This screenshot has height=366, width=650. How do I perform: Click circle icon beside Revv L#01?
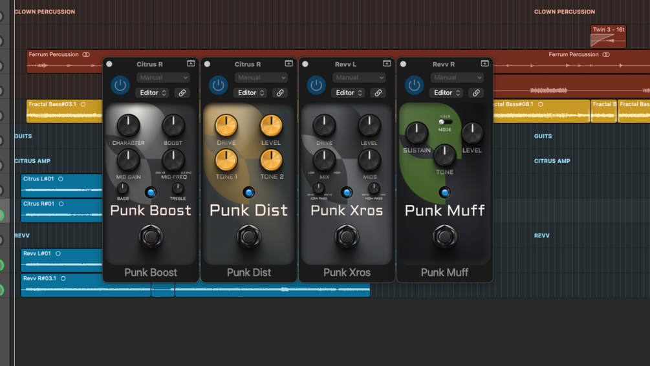point(58,253)
